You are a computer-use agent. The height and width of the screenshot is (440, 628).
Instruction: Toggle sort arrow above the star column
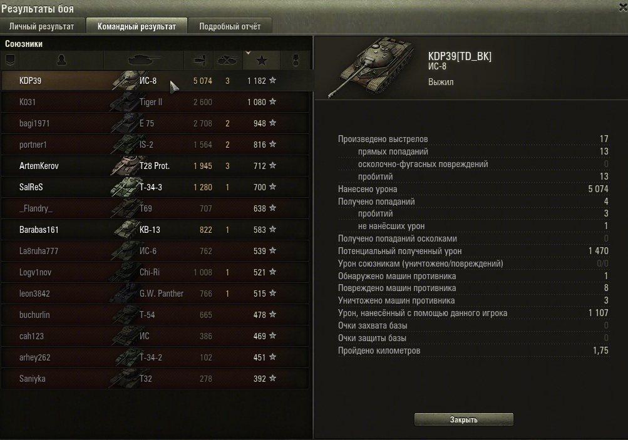click(x=249, y=53)
